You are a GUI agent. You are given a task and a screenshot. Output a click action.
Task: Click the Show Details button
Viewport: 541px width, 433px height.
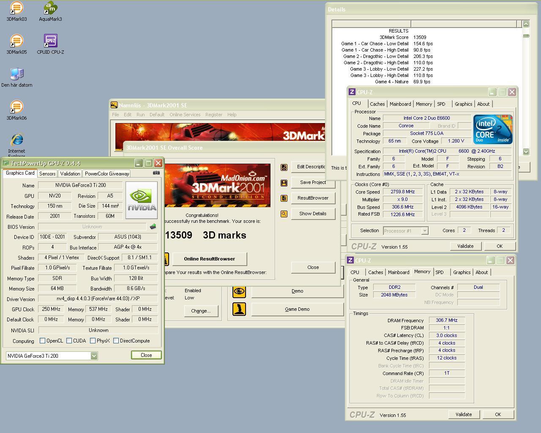click(313, 214)
